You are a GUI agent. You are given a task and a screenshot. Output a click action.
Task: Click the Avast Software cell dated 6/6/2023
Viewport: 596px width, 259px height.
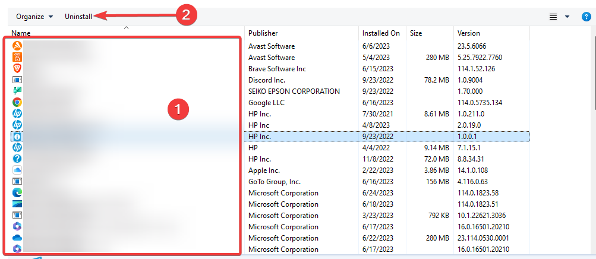coord(272,46)
